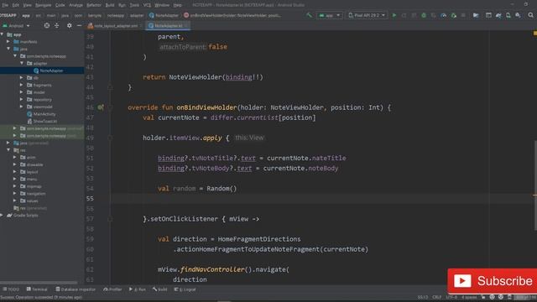Click the Stop square icon in toolbar
This screenshot has height=302, width=537.
tap(463, 15)
